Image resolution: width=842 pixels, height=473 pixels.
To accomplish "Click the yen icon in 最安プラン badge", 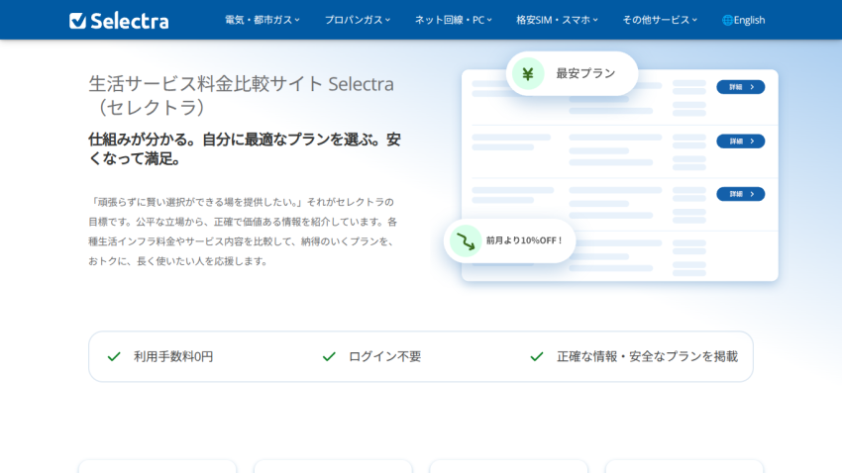I will 528,73.
